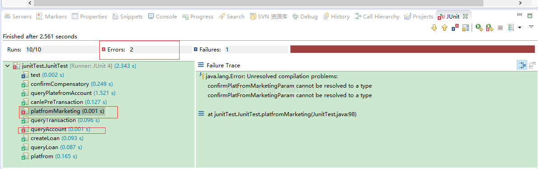This screenshot has width=538, height=169.
Task: Rerun test with failures first
Action: [490, 28]
